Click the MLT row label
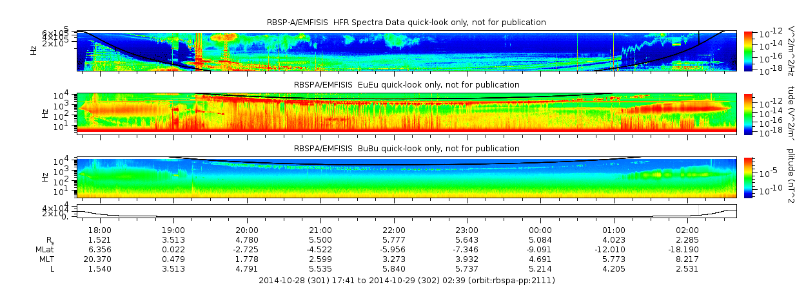Image resolution: width=806 pixels, height=289 pixels. 45,259
